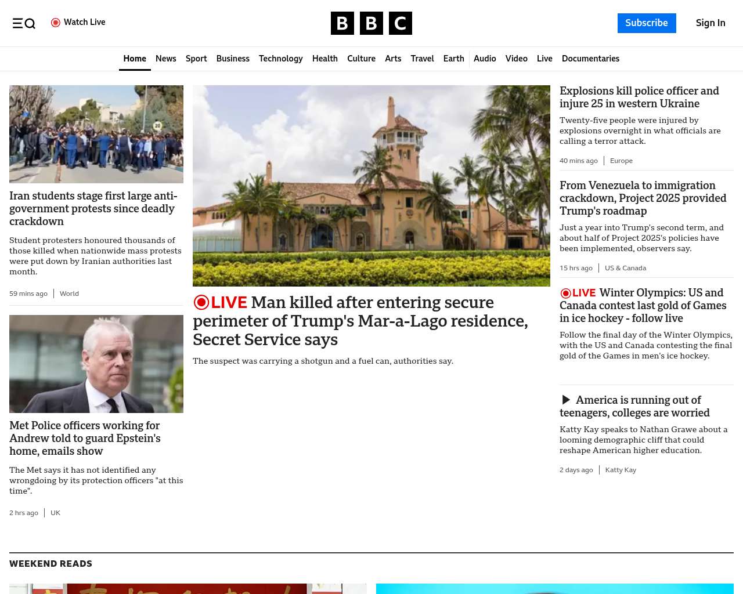Open the Project 2025 Trump roadmap headline

643,198
